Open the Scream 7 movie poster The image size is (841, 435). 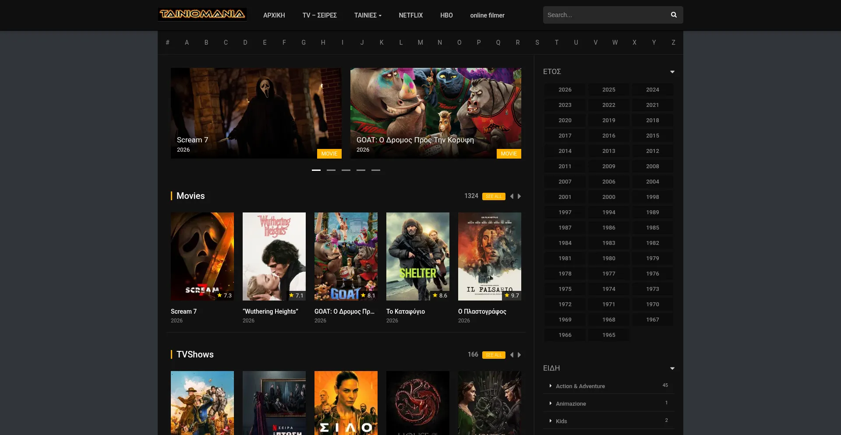click(x=202, y=256)
